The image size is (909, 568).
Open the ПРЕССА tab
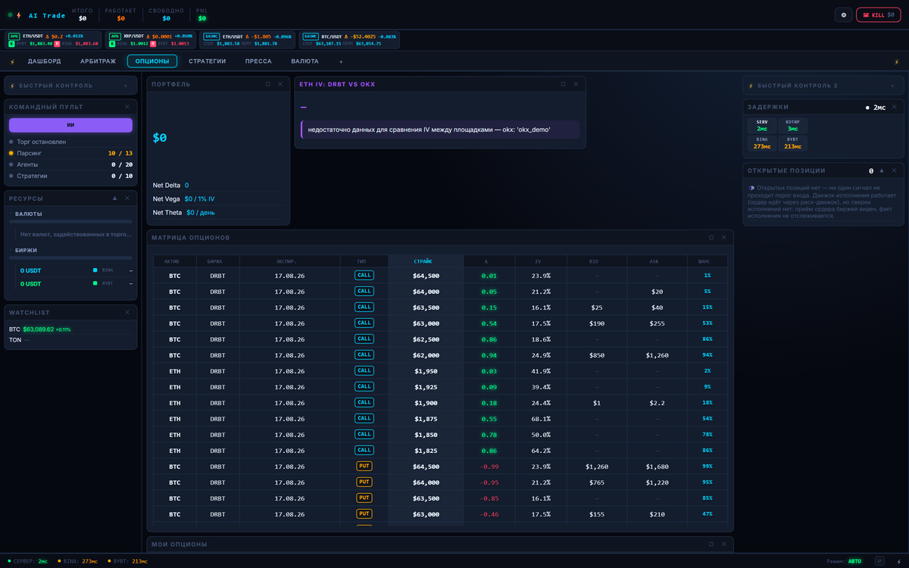pos(258,61)
